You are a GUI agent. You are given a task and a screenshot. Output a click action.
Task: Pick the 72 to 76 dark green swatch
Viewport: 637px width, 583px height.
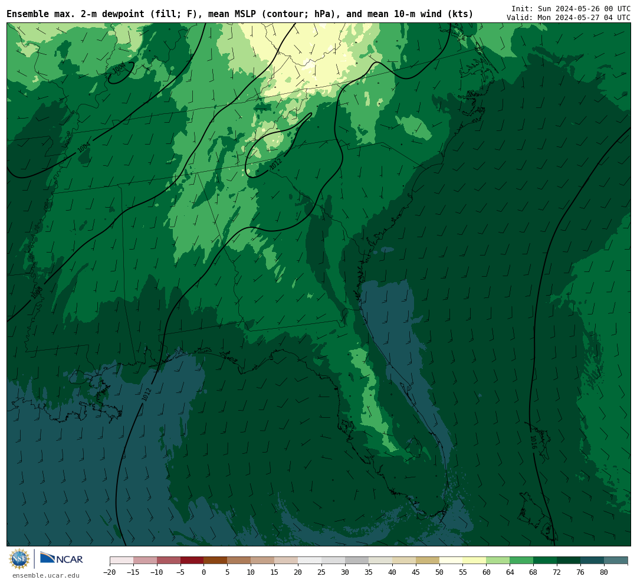coord(569,561)
